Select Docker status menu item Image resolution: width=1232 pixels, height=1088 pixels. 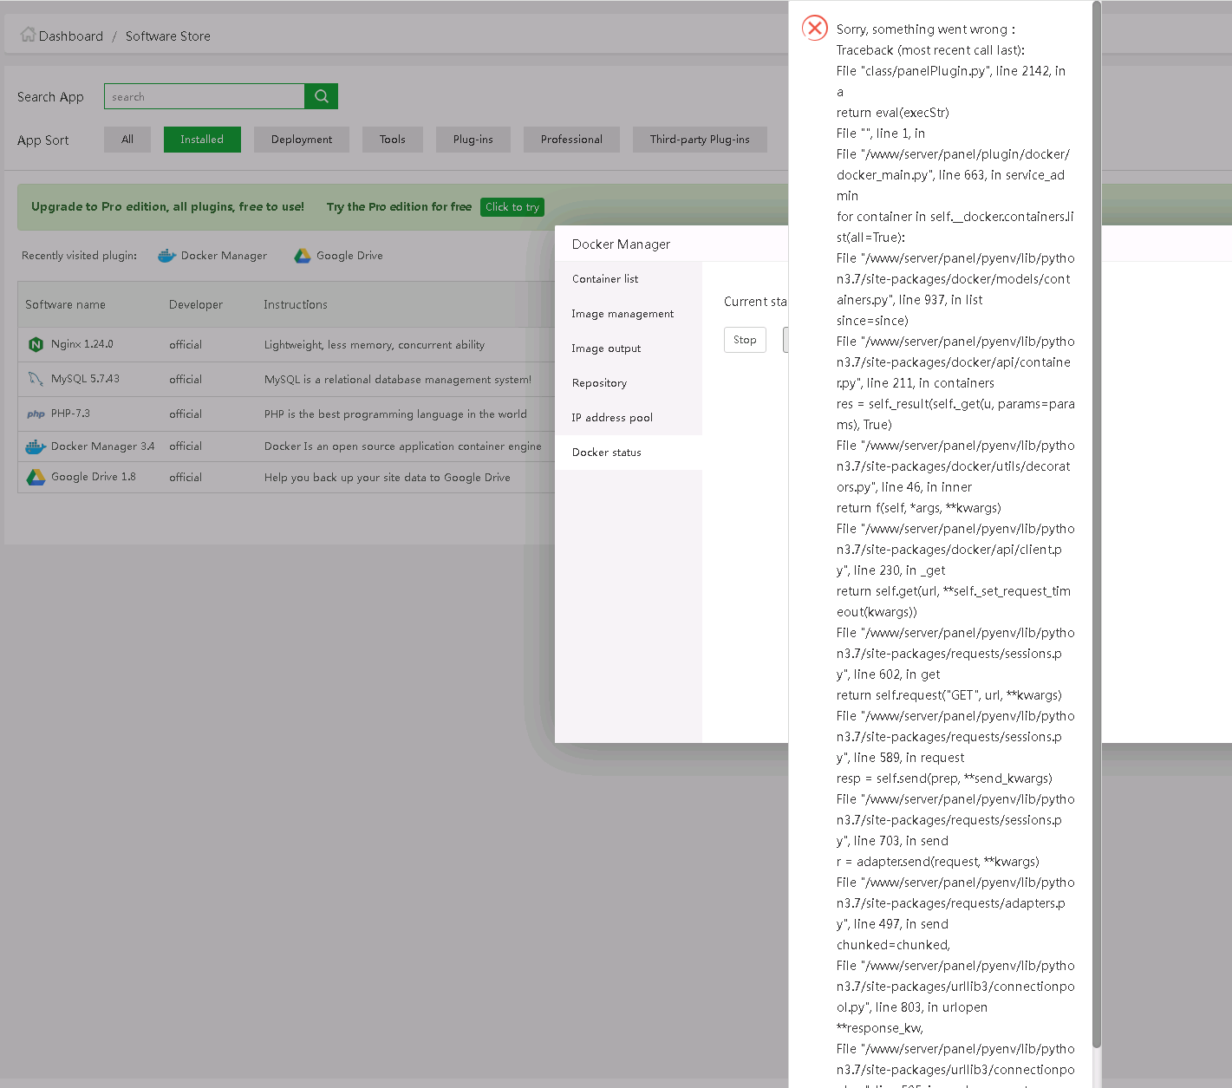click(x=629, y=453)
